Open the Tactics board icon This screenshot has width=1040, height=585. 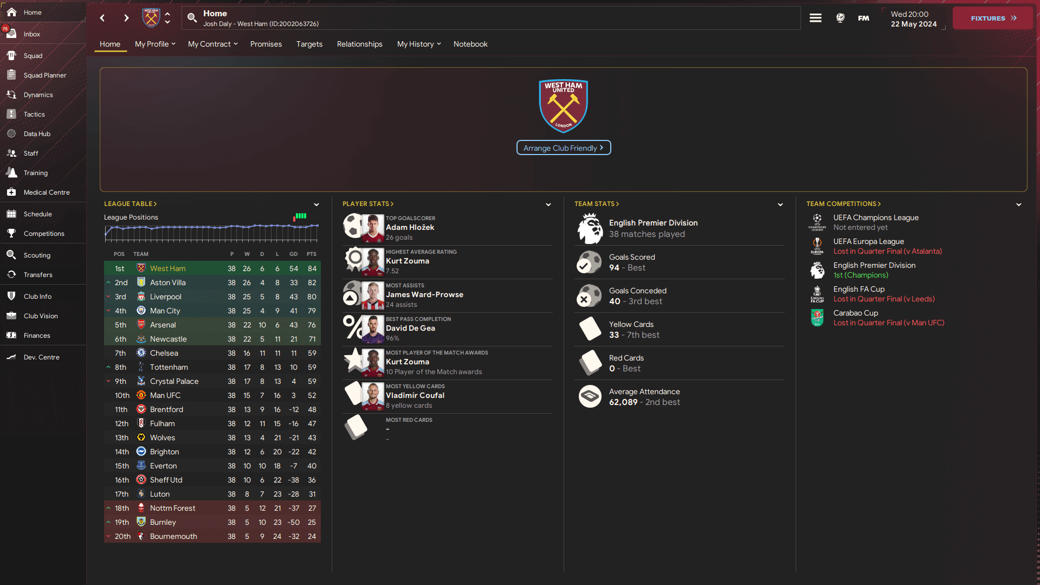(x=11, y=114)
